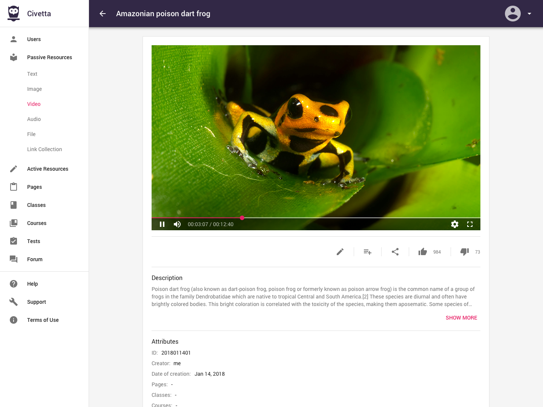Enter fullscreen mode in the video player

pyautogui.click(x=470, y=224)
